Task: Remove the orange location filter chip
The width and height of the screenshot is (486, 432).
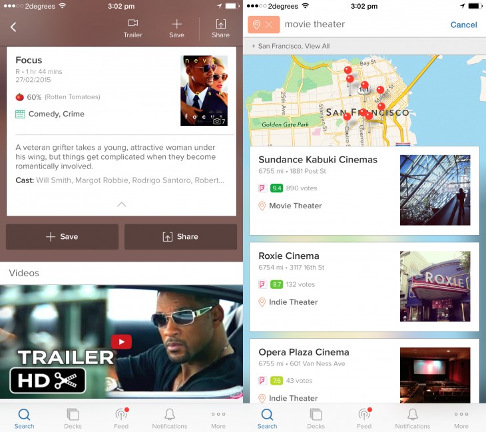Action: [264, 25]
